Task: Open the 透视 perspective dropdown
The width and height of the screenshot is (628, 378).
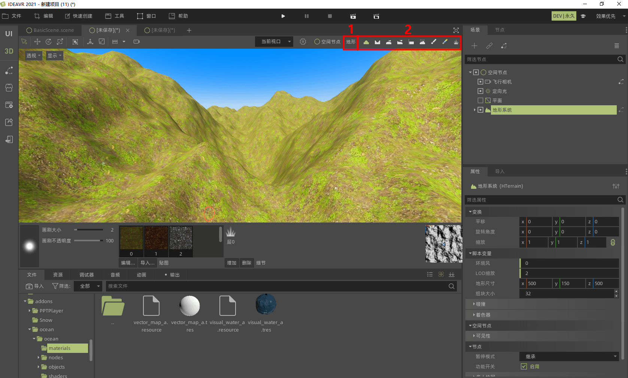Action: tap(33, 55)
